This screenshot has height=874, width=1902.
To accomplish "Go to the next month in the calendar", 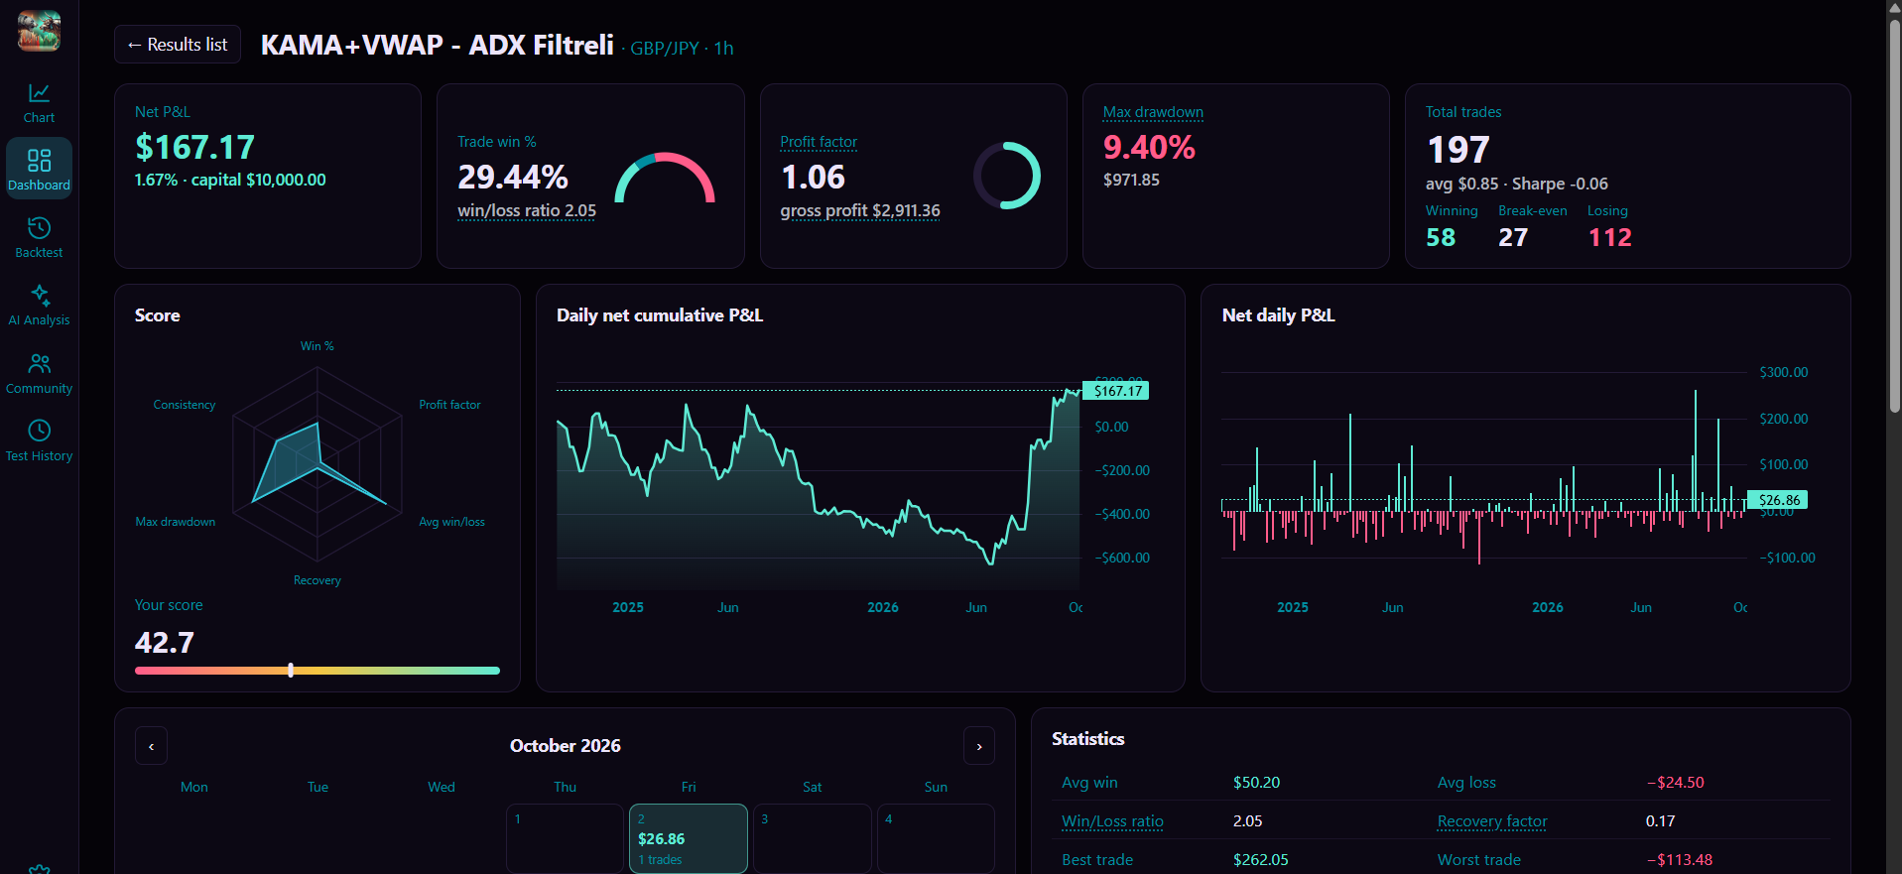I will (x=979, y=746).
